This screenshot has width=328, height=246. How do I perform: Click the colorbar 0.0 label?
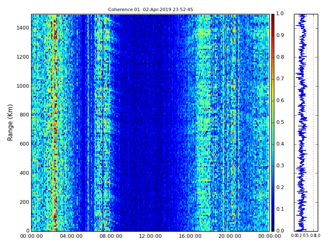(280, 231)
